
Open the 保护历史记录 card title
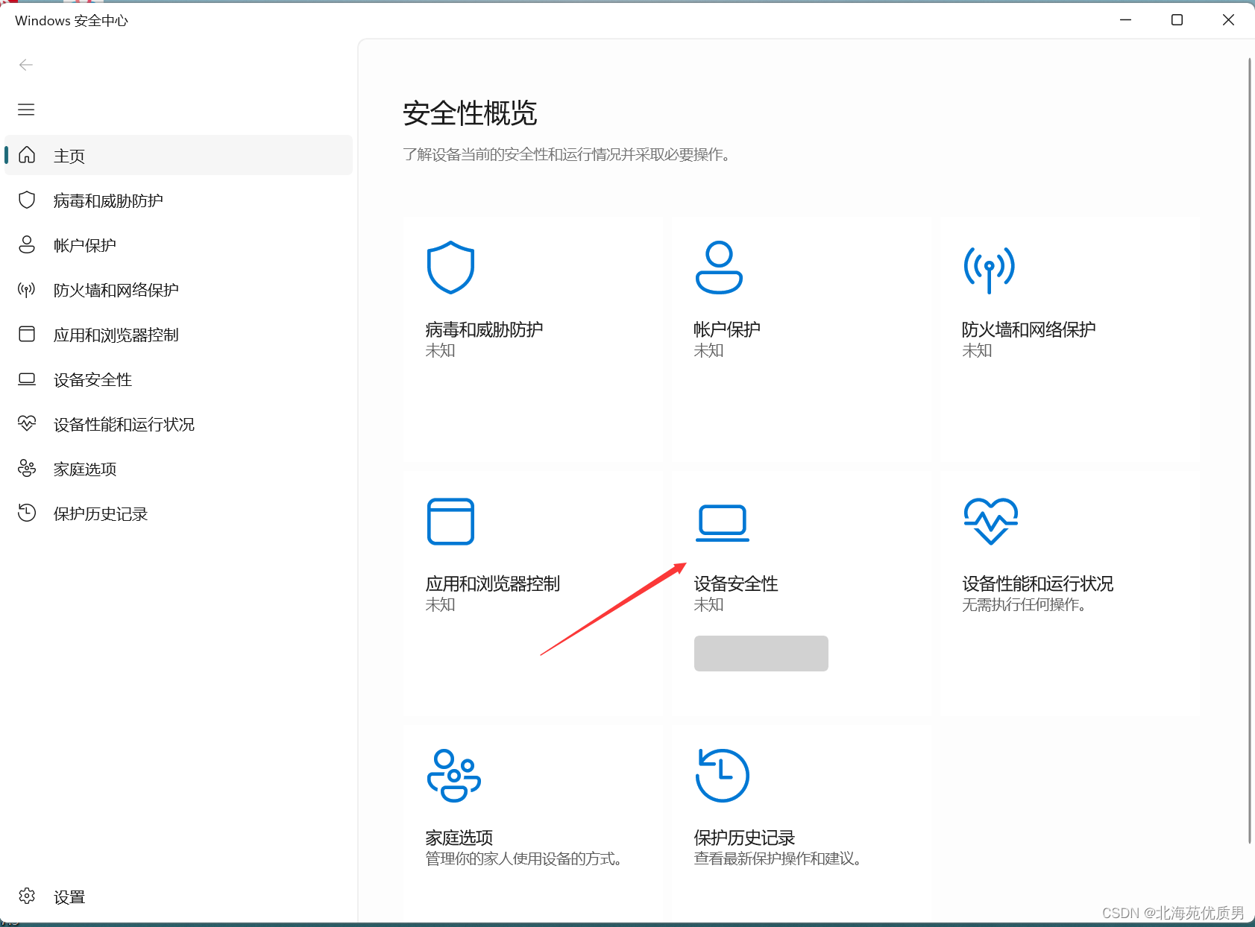[x=744, y=838]
